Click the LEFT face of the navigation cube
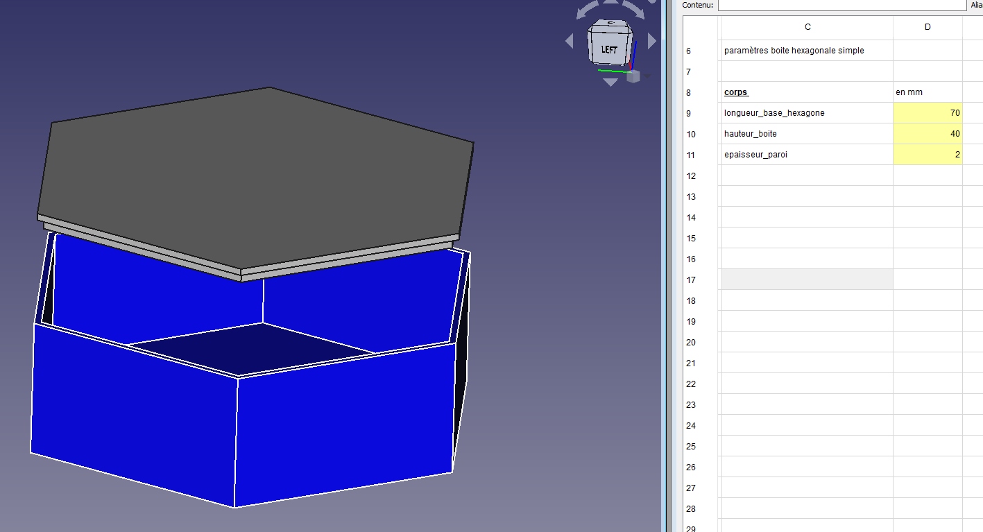The image size is (983, 532). click(609, 49)
